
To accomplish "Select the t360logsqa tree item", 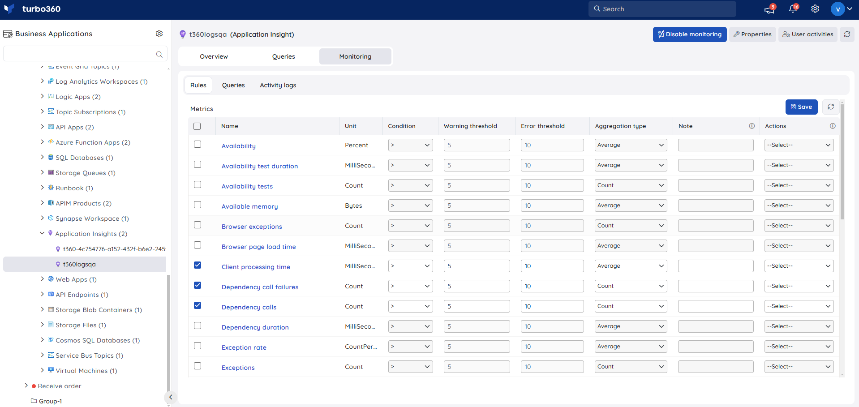I will click(85, 264).
